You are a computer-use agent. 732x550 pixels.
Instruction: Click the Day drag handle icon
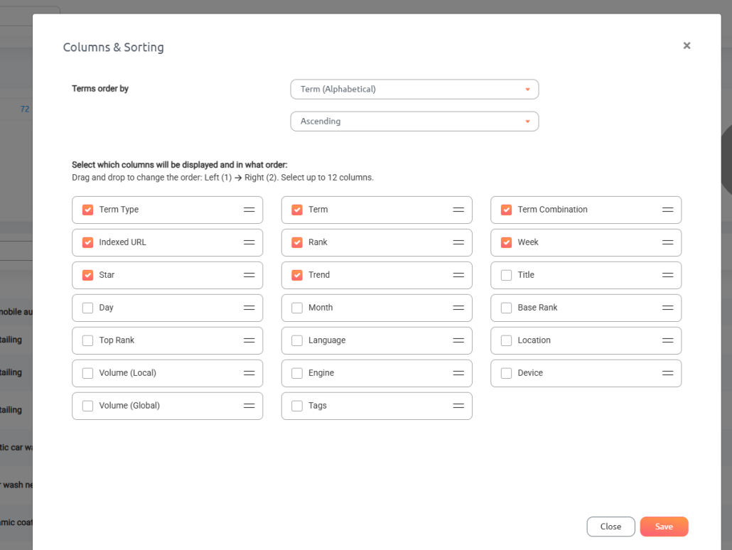(x=249, y=308)
